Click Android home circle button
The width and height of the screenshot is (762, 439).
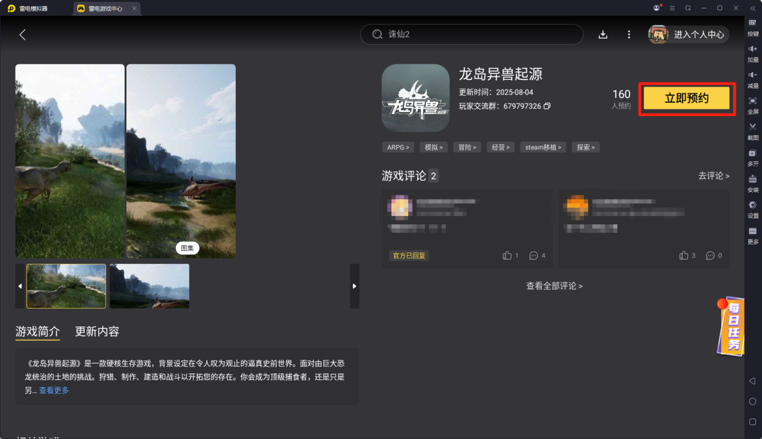pyautogui.click(x=752, y=401)
